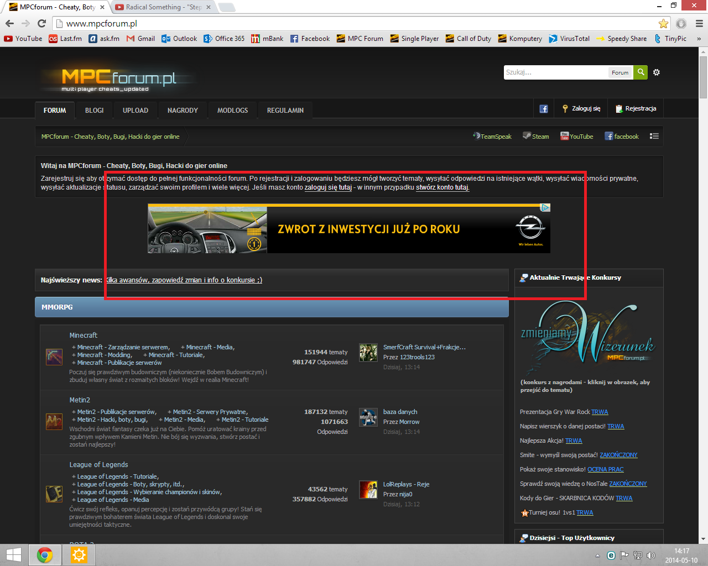708x566 pixels.
Task: Open YouTube bookmark in bookmarks bar
Action: tap(23, 39)
